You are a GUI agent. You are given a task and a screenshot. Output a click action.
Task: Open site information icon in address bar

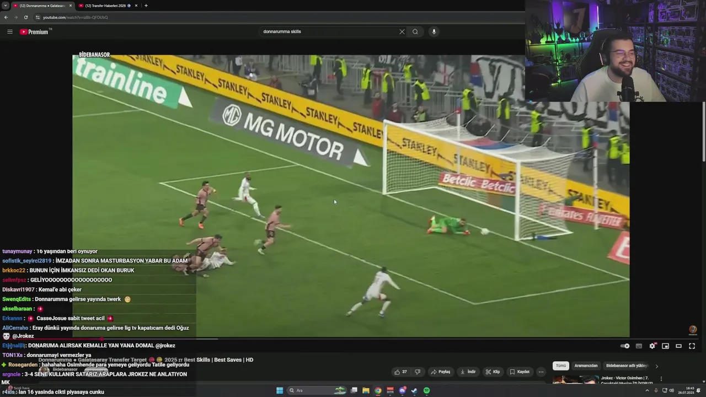[x=38, y=17]
